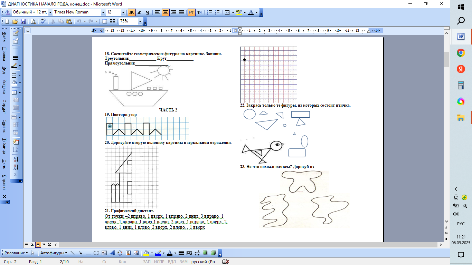Apply the yellow text highlight color
Viewport: 472px width, 265px height.
point(238,12)
